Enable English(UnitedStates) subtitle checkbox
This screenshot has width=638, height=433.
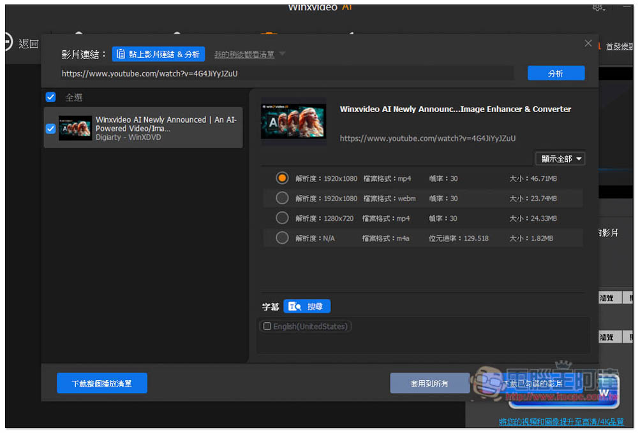(x=267, y=326)
